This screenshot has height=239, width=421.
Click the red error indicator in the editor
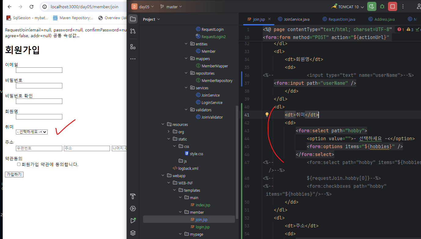pyautogui.click(x=401, y=30)
